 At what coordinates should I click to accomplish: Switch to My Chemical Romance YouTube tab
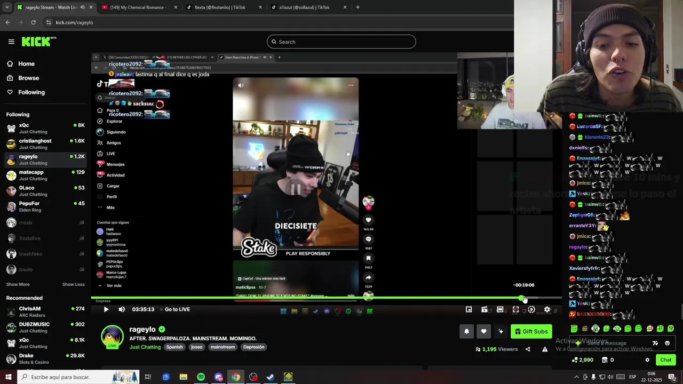(140, 7)
